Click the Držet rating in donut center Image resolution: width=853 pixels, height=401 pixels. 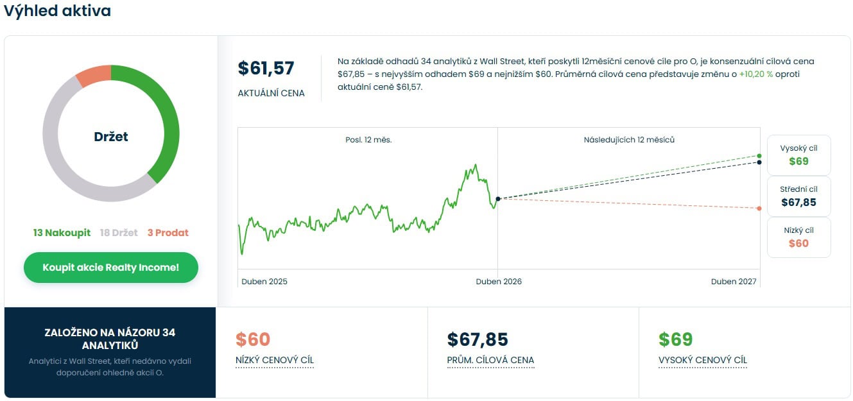tap(111, 137)
